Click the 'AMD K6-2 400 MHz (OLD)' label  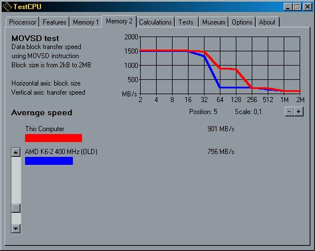click(61, 151)
